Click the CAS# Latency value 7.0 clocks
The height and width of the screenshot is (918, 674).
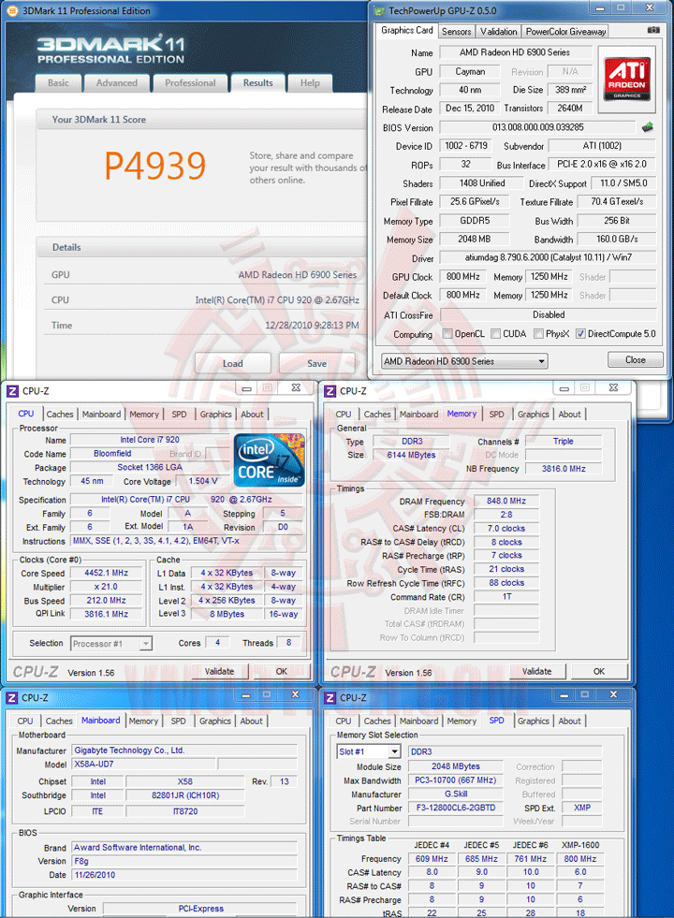click(505, 529)
